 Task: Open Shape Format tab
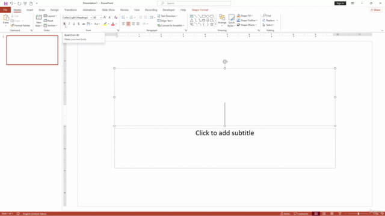click(200, 10)
